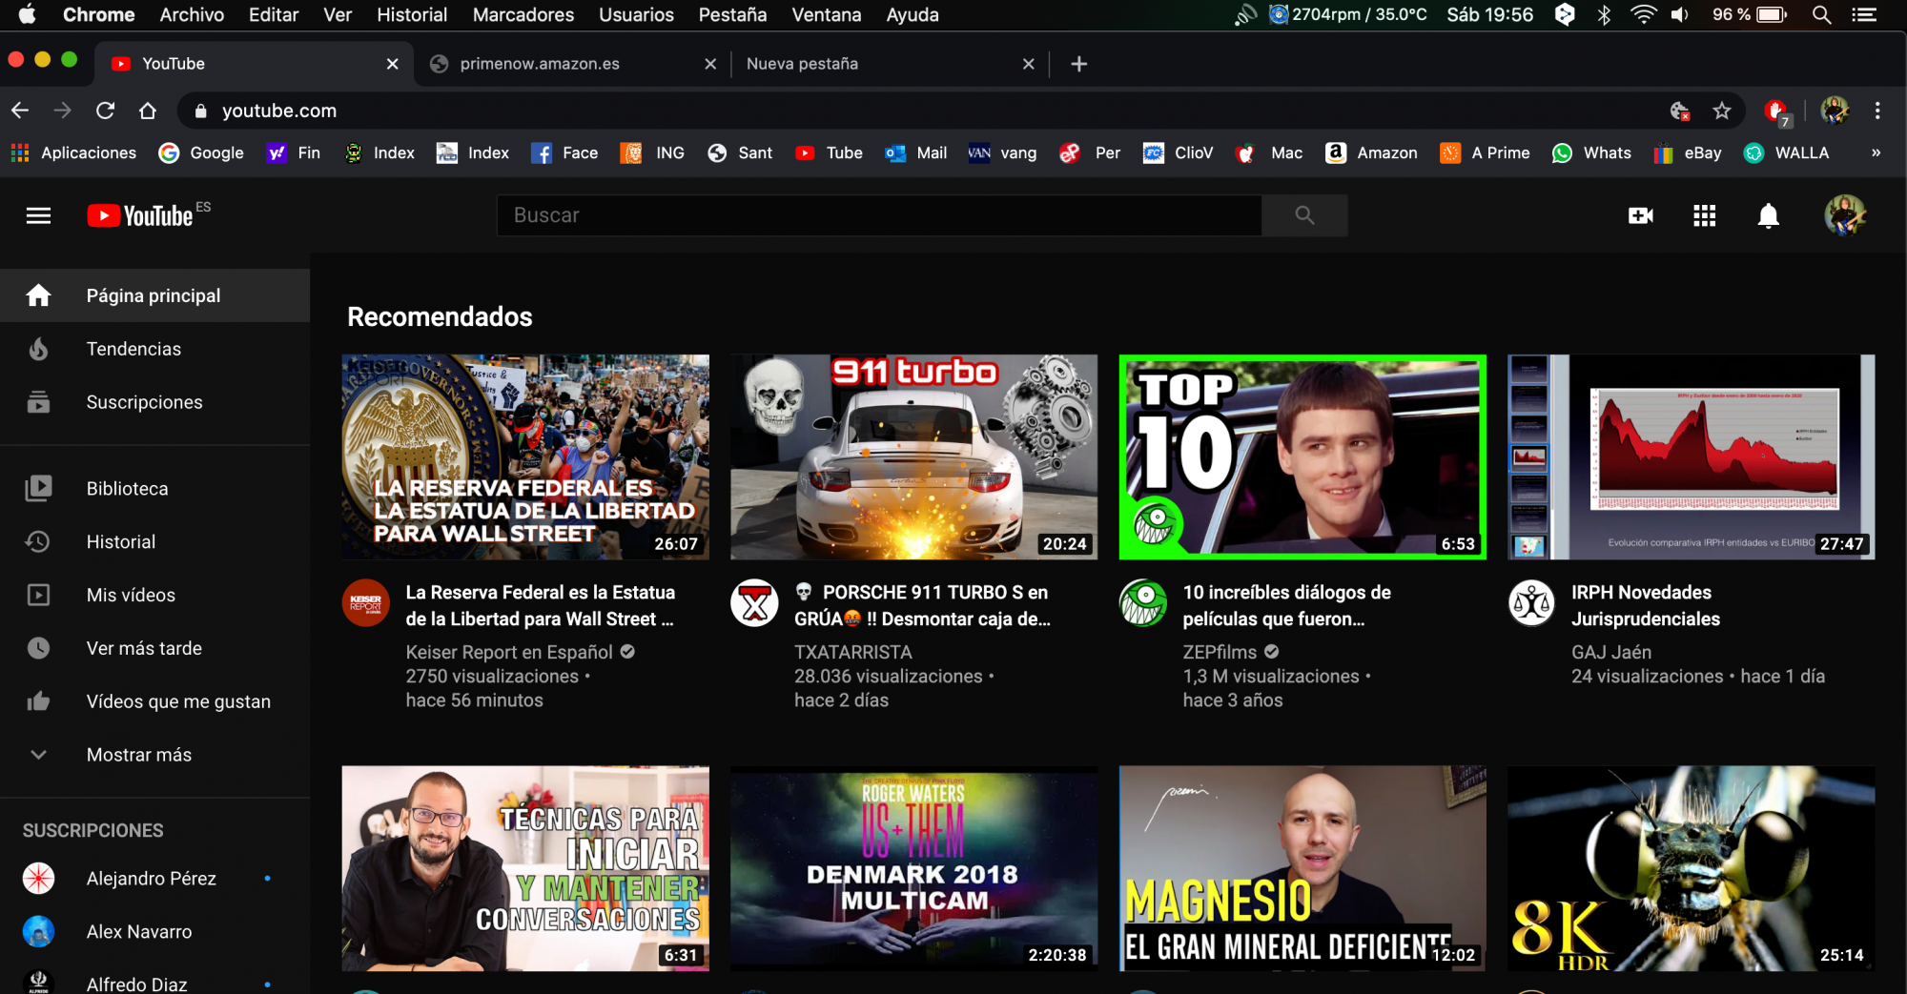Screen dimensions: 1907x994
Task: Open the Historial menu in menu bar
Action: pos(412,14)
